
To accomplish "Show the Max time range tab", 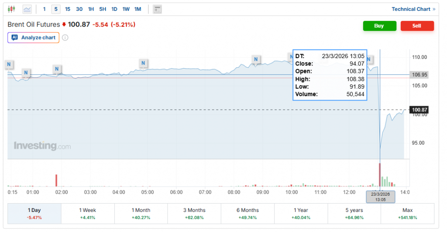I will click(407, 214).
